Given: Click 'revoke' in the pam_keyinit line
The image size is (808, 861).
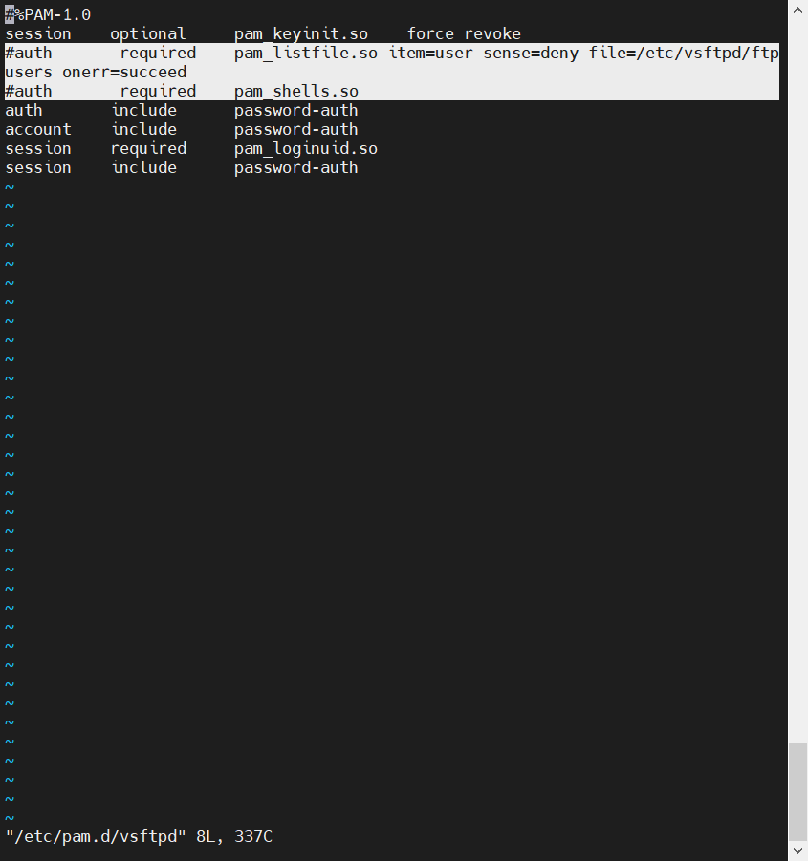Looking at the screenshot, I should click(492, 34).
